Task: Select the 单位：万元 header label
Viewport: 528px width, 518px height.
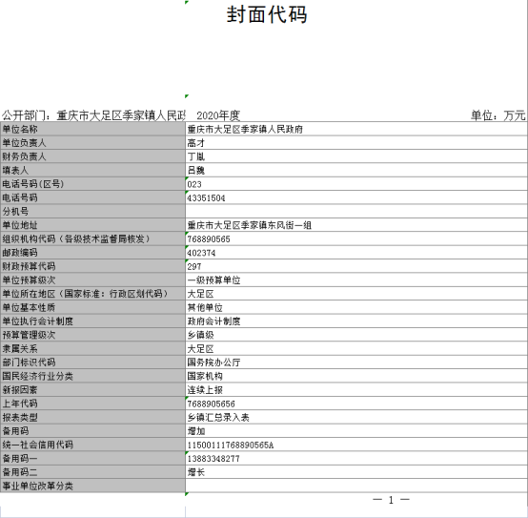Action: pyautogui.click(x=498, y=115)
